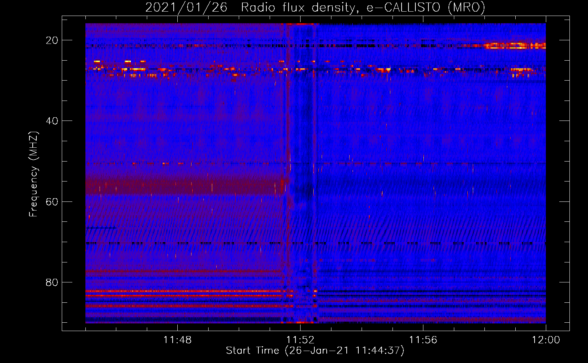Click the 80 MHz frequency tick label
The width and height of the screenshot is (588, 363).
pos(52,282)
